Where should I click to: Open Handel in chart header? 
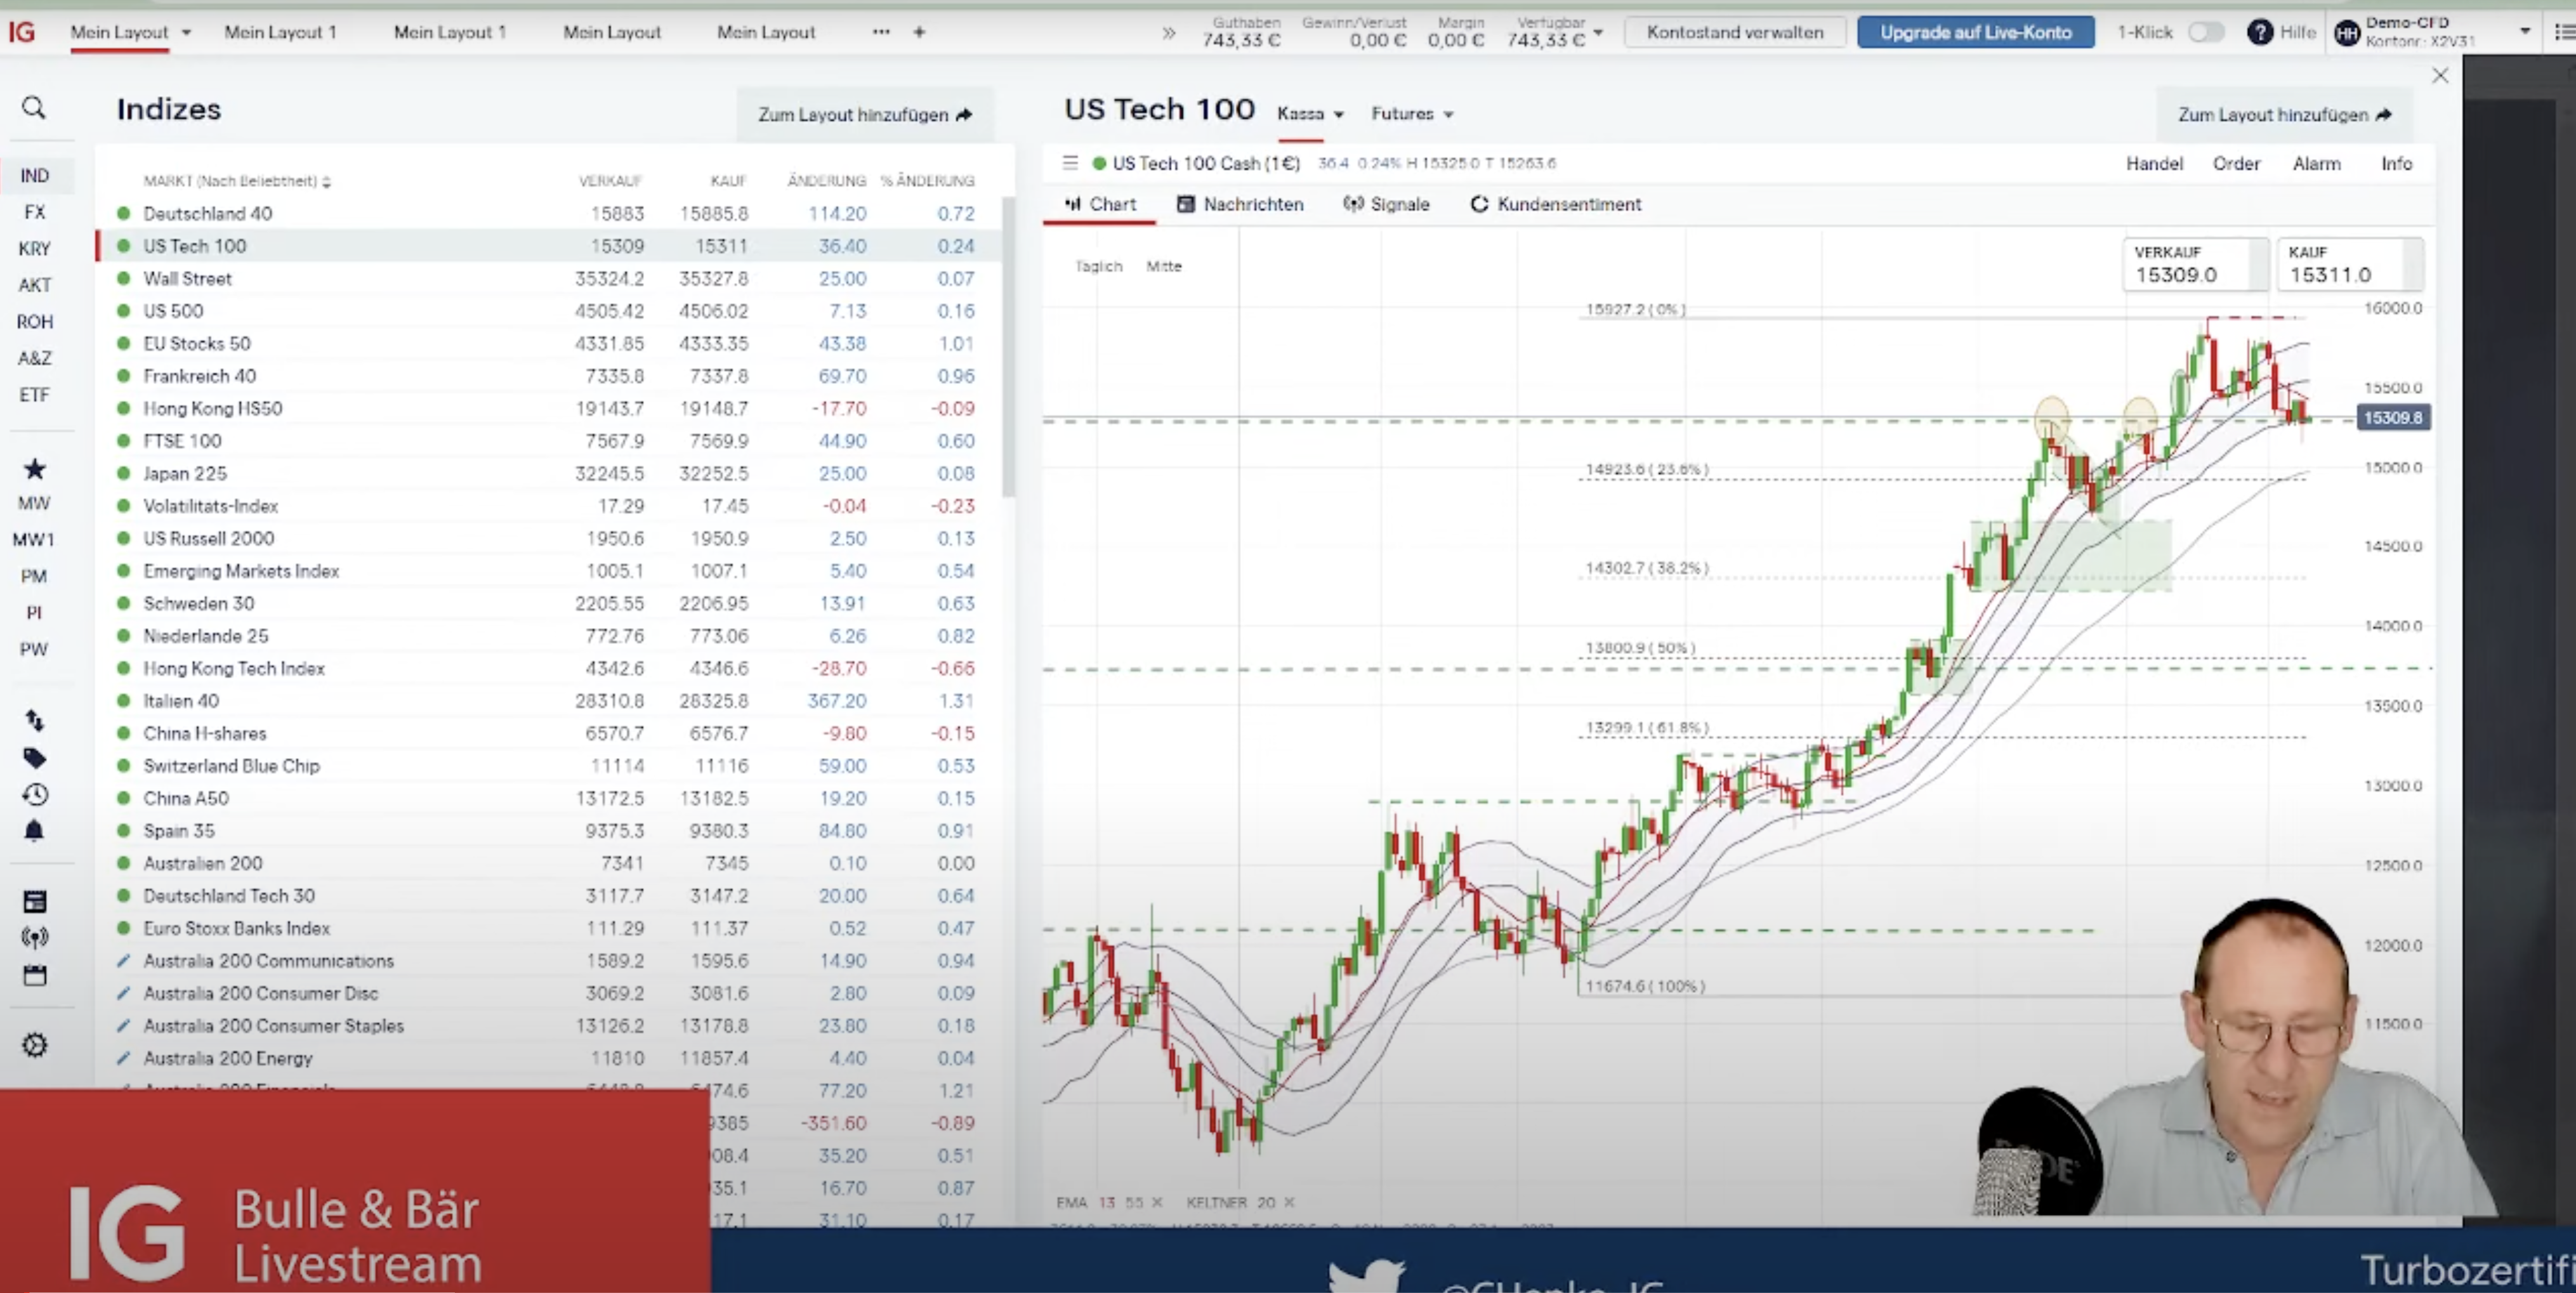[2154, 164]
